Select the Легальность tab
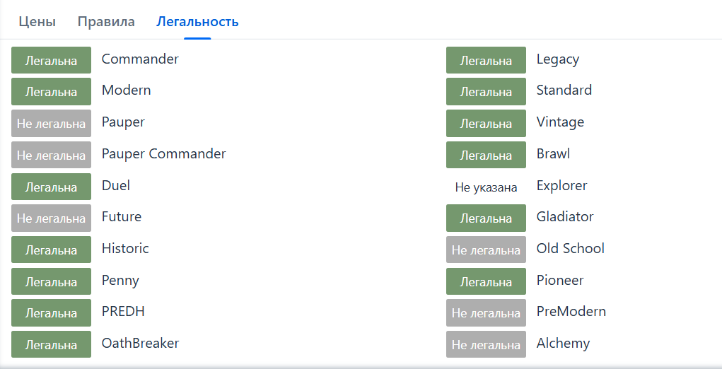 (197, 21)
